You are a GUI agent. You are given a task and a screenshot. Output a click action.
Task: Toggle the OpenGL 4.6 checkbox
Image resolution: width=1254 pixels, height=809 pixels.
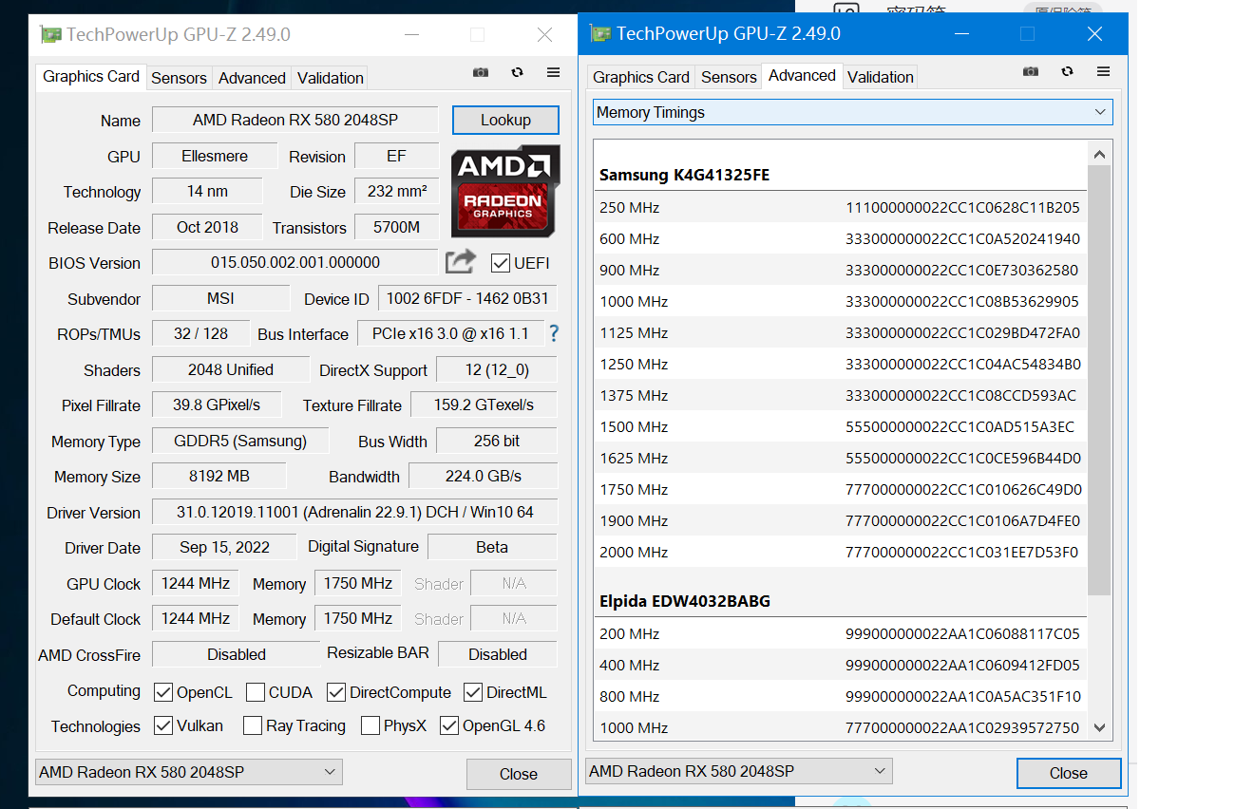[x=449, y=725]
